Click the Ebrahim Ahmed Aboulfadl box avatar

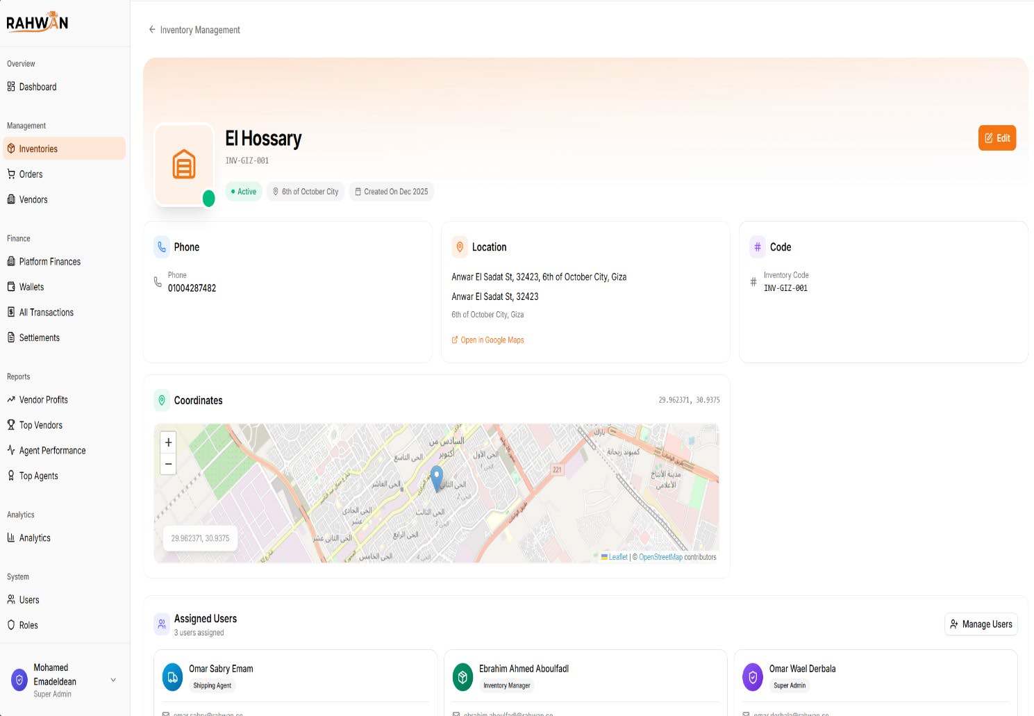pos(462,677)
